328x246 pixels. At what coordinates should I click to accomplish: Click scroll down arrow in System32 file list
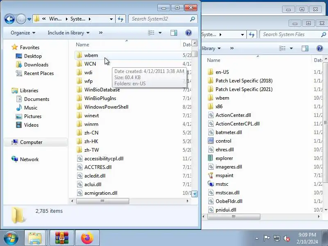pyautogui.click(x=195, y=194)
